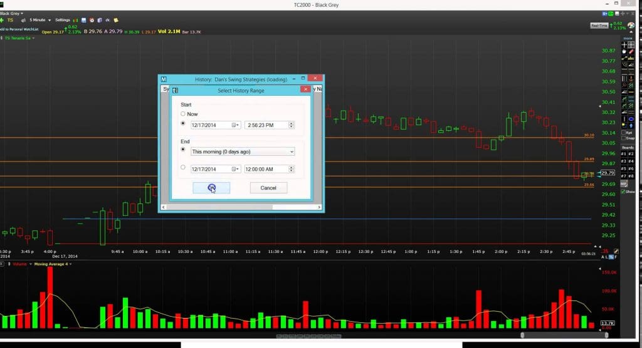This screenshot has height=348, width=642.
Task: Click calendar icon beside Start date 12/17/2014
Action: coord(235,125)
